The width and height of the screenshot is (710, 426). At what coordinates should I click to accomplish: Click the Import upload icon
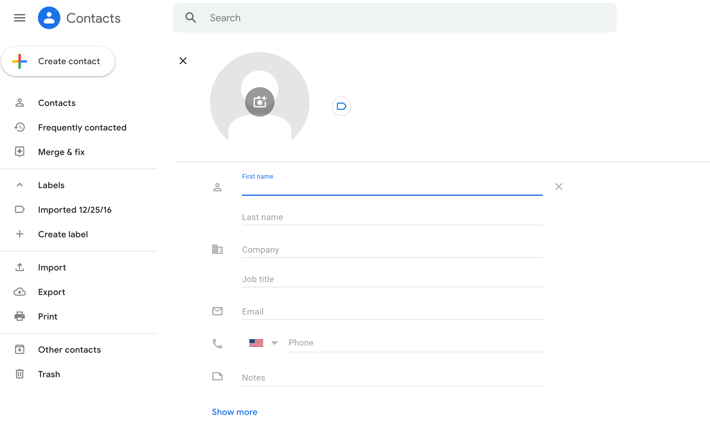tap(20, 267)
